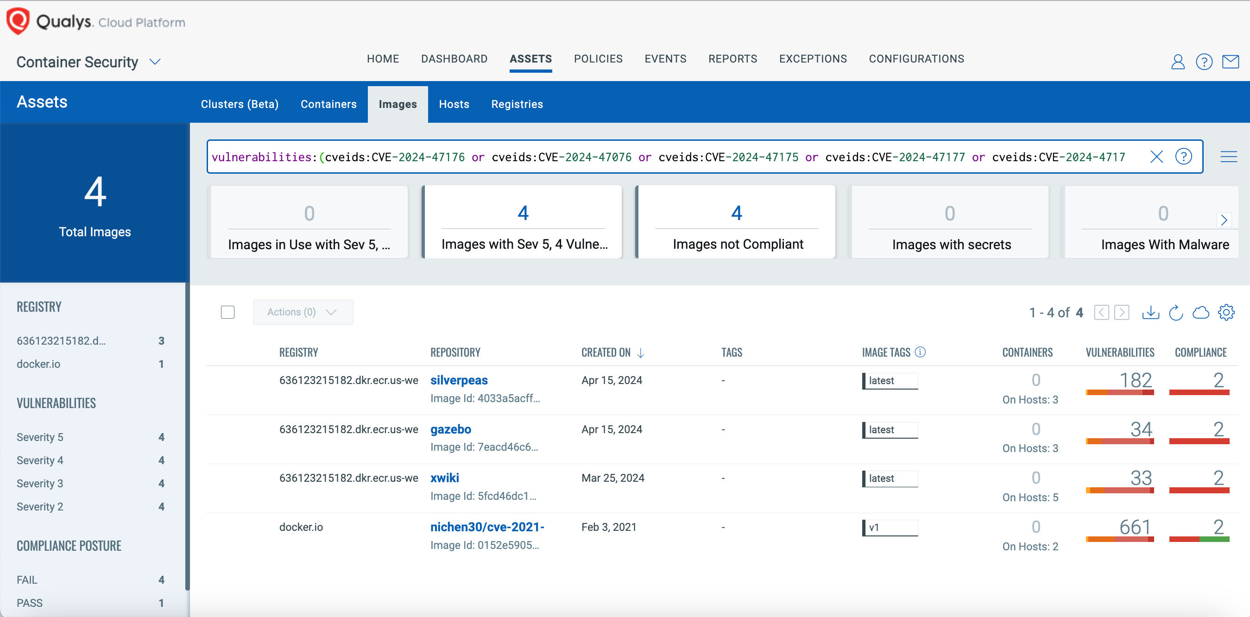Click the vulnerabilities severity bar for nichen30/cve-2021-
Viewport: 1250px width, 617px height.
1120,540
